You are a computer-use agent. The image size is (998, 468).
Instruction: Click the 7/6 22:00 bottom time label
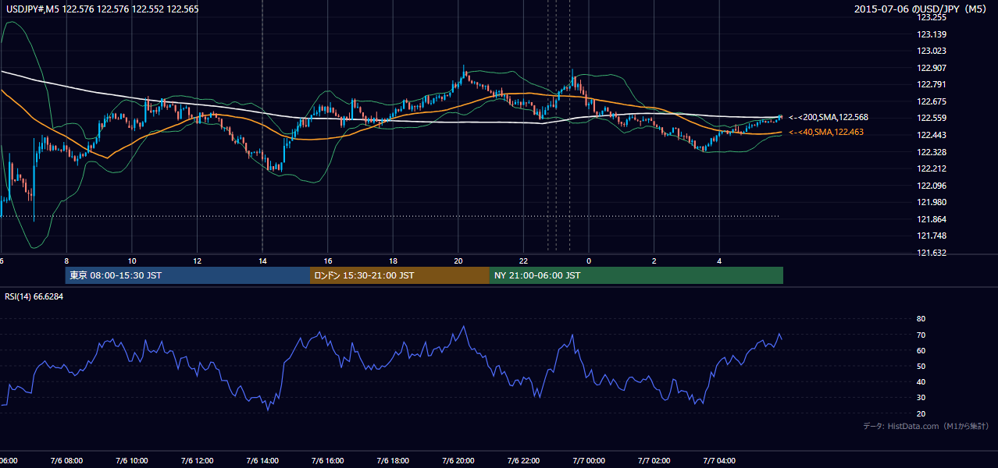point(523,461)
